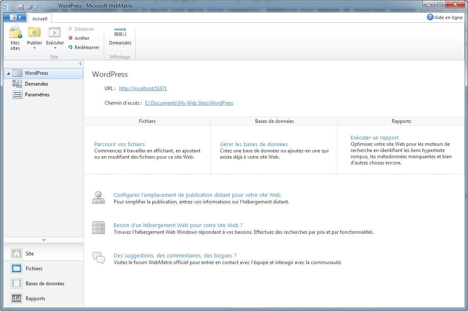Click the Exécuter ribbon icon
This screenshot has width=468, height=311.
tap(55, 33)
